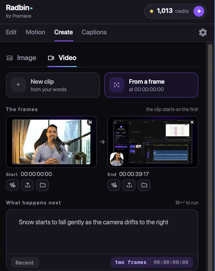Select the Create tab
This screenshot has width=215, height=271.
tap(63, 32)
